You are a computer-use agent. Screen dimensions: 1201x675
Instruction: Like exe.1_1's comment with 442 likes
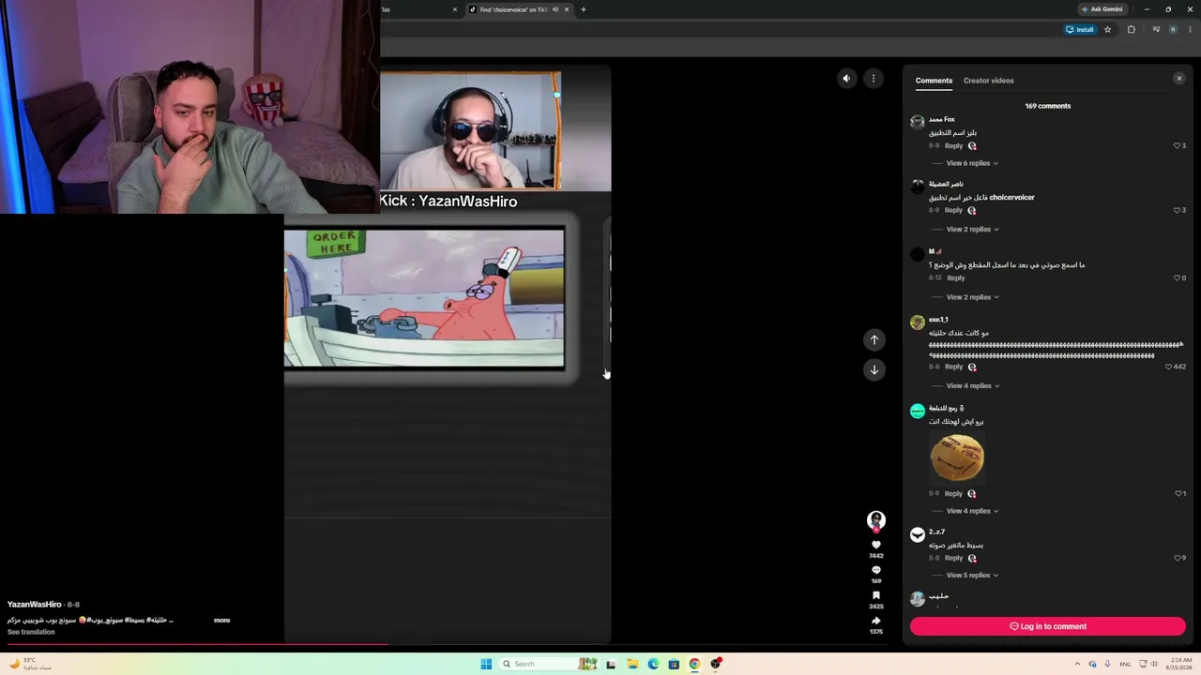pyautogui.click(x=1168, y=367)
